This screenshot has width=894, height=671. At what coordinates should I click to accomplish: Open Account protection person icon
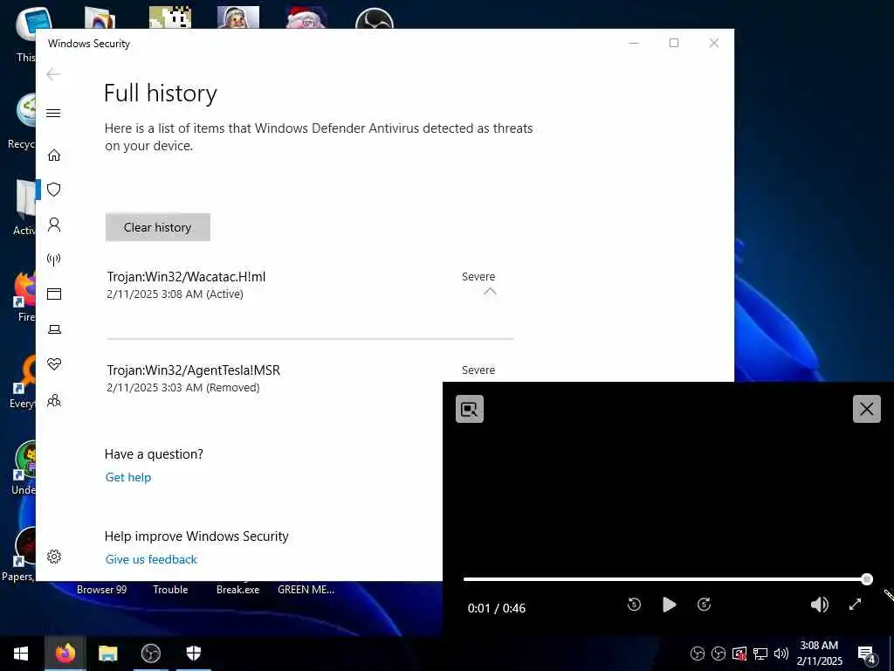pos(53,225)
